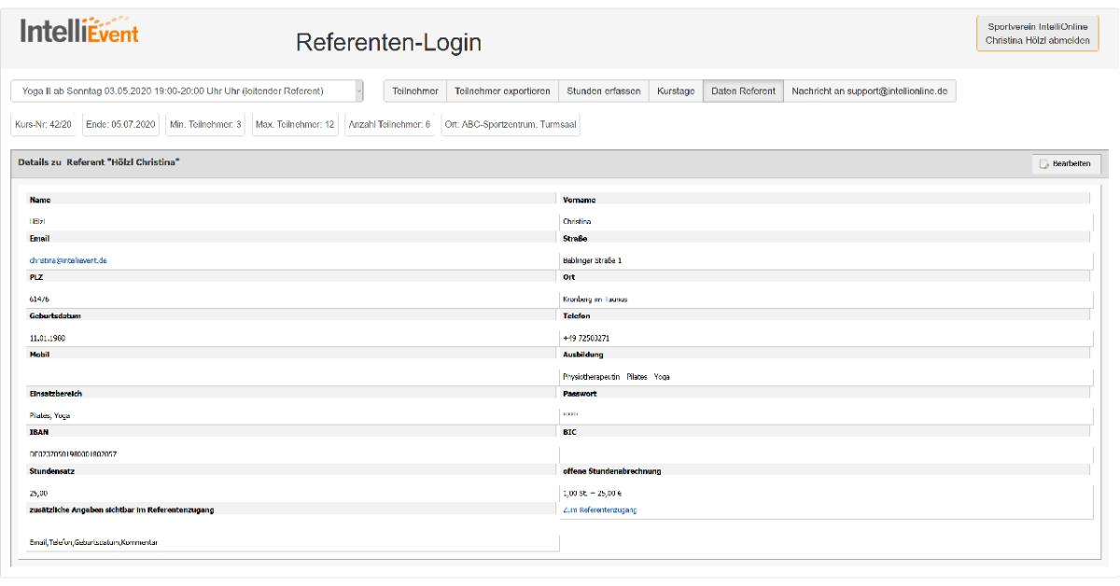Click the Kurs-Nr 42/20 info box

click(x=42, y=123)
